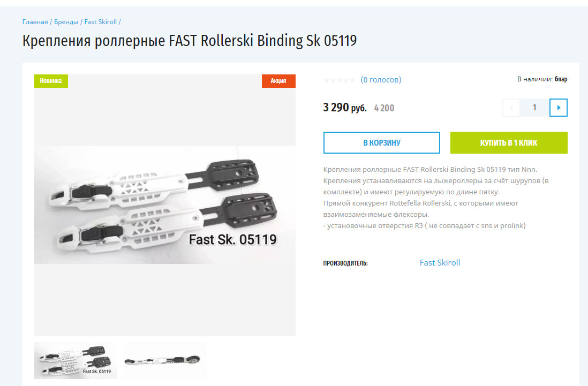
Task: Decrease quantity with the left arrow
Action: 511,108
